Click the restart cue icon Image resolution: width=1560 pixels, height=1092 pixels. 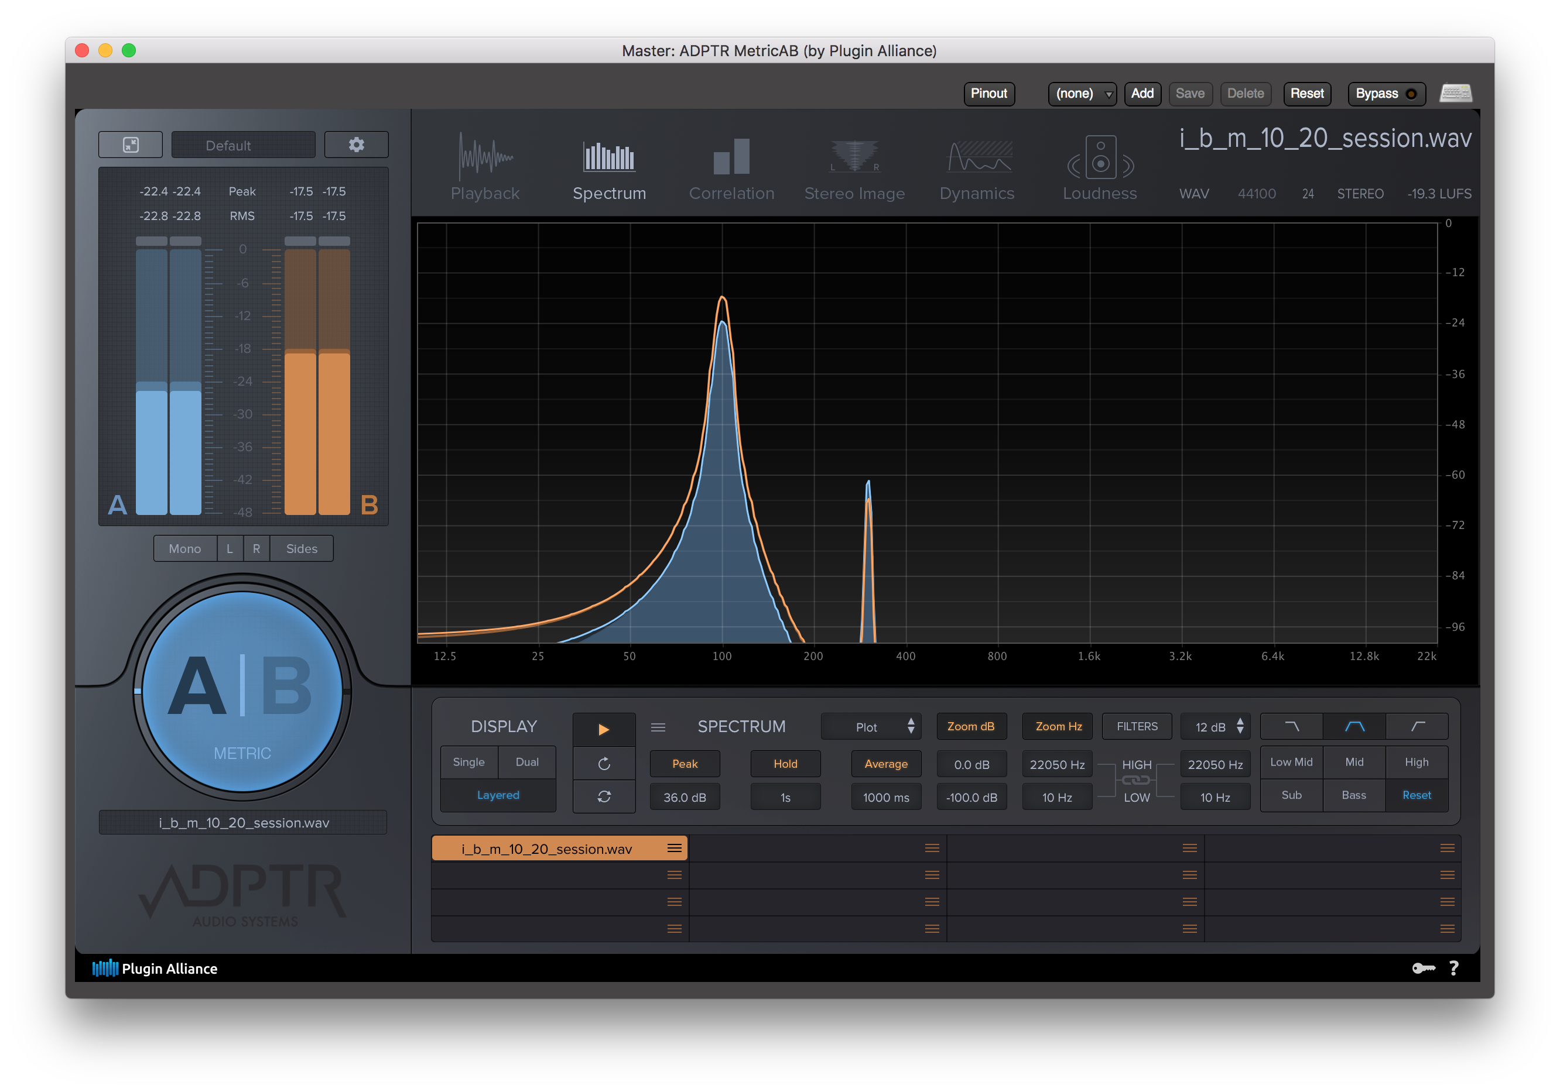click(603, 764)
